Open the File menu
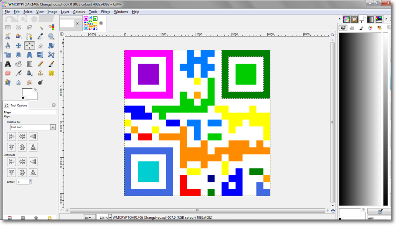Image resolution: width=397 pixels, height=226 pixels. pyautogui.click(x=7, y=12)
